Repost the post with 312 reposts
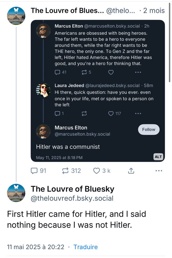172x258 pixels. point(71,171)
